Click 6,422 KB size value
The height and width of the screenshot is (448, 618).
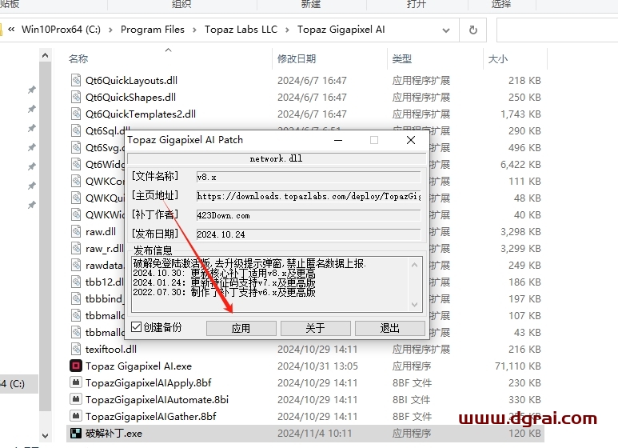click(x=520, y=165)
